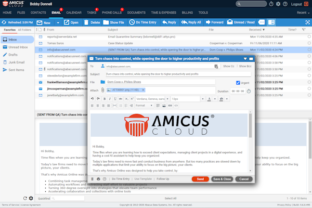Insert hyperlink in message
312x208 pixels.
click(x=170, y=106)
